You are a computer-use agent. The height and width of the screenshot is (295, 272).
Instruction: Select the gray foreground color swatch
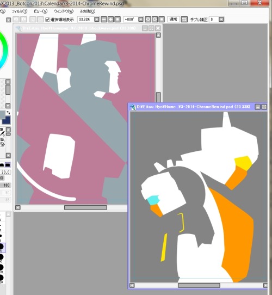[x=2, y=115]
